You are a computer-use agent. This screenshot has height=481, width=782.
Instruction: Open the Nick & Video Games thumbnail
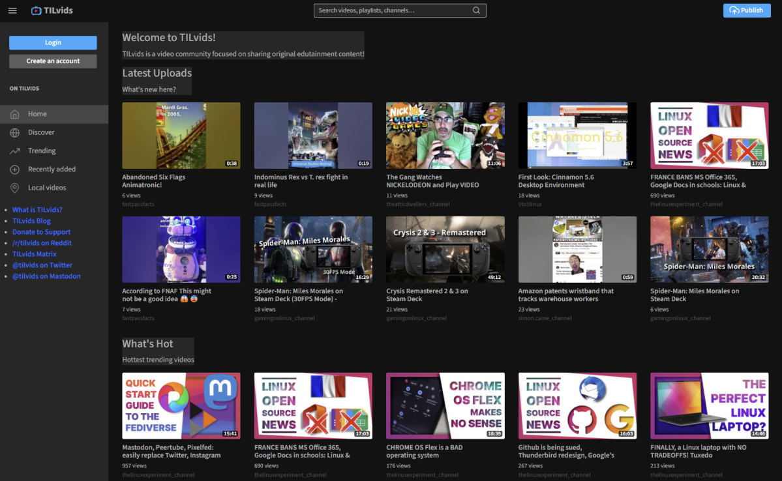[x=445, y=136]
